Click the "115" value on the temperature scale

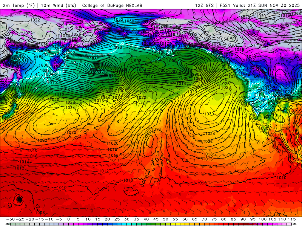pyautogui.click(x=292, y=219)
